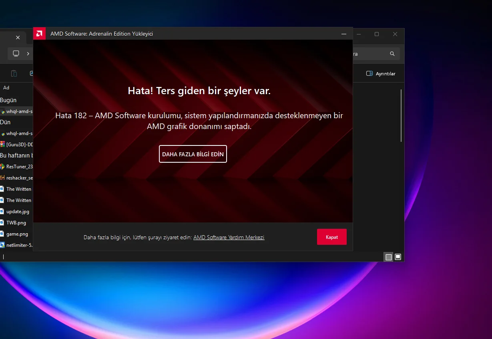Sort by the Ad column header

[6, 87]
